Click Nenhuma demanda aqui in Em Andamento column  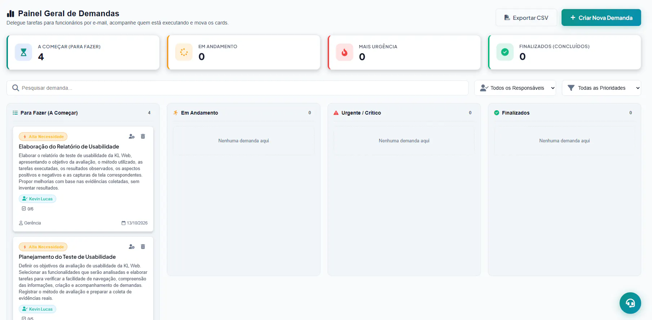(x=244, y=141)
